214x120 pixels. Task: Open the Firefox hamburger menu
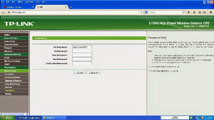pyautogui.click(x=211, y=12)
